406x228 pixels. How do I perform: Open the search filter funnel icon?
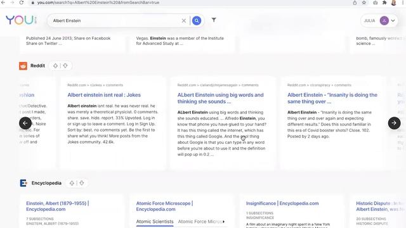pyautogui.click(x=214, y=20)
